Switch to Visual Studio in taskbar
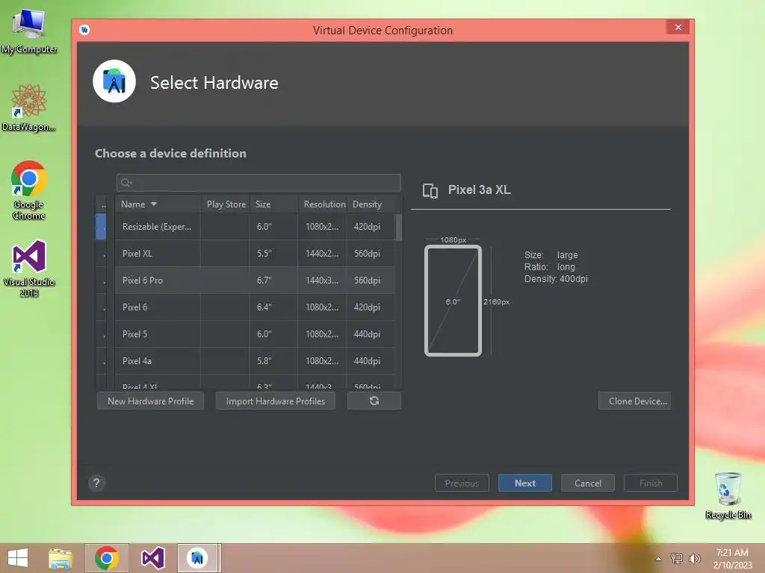Image resolution: width=765 pixels, height=573 pixels. (152, 558)
